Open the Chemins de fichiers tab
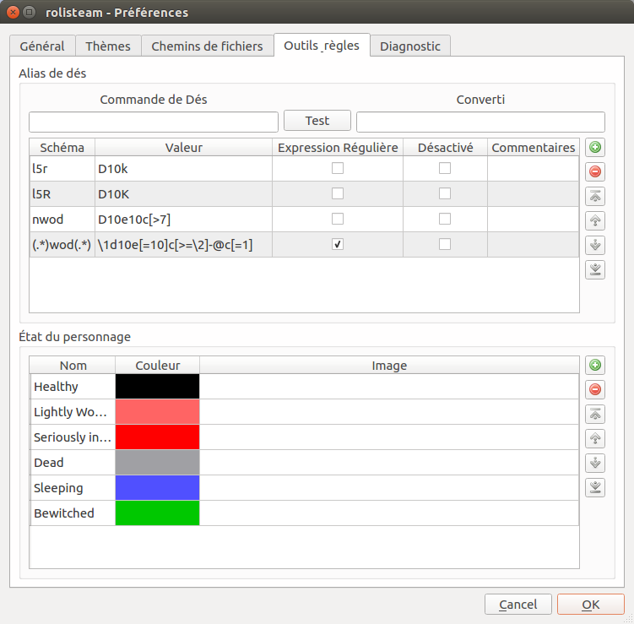The width and height of the screenshot is (634, 624). (207, 46)
